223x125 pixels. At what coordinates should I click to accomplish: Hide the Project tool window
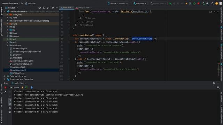tap(57, 8)
